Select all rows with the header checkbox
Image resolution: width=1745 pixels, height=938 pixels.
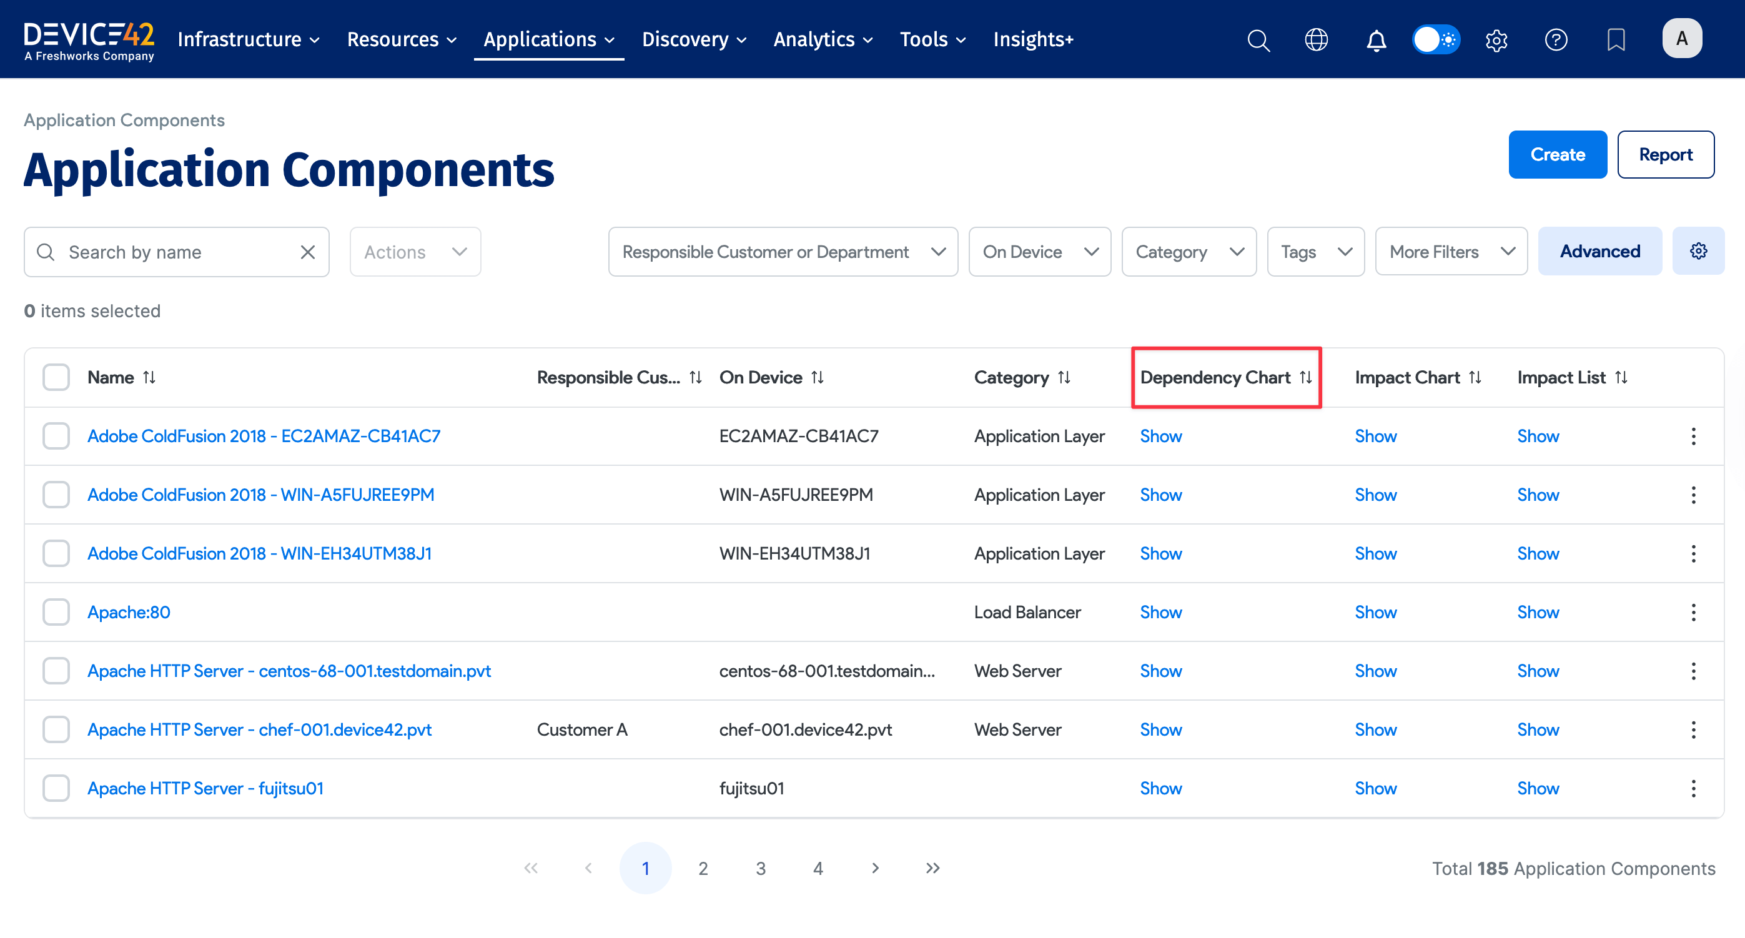point(56,377)
